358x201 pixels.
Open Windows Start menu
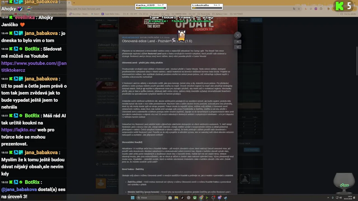click(x=133, y=198)
